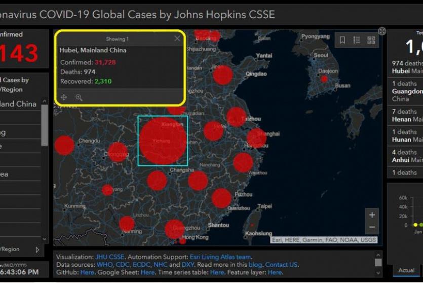Screen dimensions: 423x283
Task: Zoom out with the minus button
Action: pyautogui.click(x=372, y=227)
